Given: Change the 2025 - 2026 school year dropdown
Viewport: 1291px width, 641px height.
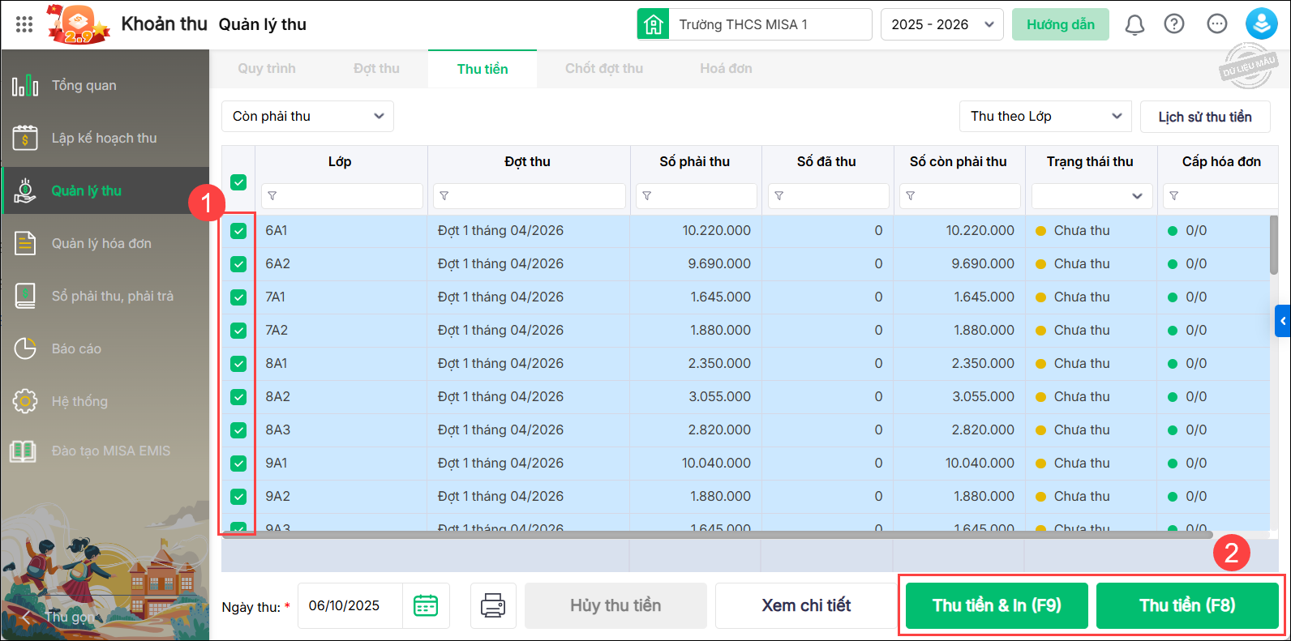Looking at the screenshot, I should [x=941, y=24].
